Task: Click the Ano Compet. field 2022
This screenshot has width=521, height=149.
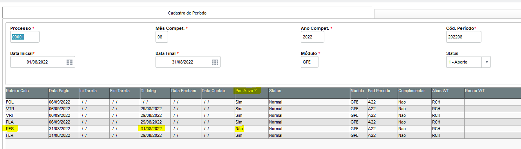Action: point(312,37)
